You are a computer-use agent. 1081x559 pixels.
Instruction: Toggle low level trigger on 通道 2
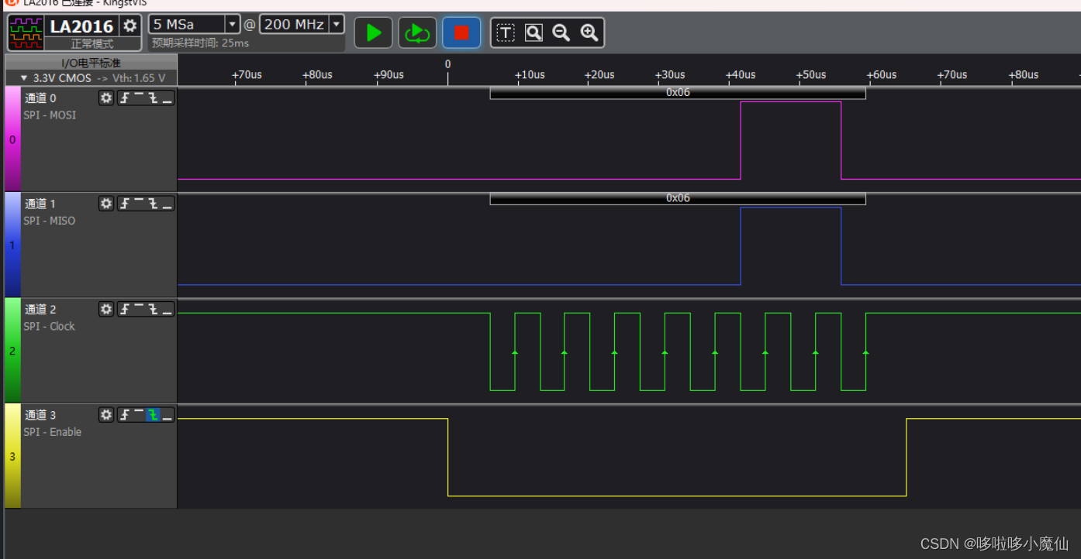coord(167,310)
